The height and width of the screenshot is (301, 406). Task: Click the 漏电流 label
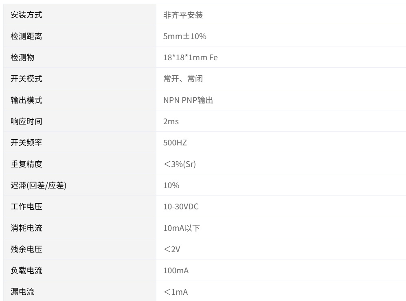click(x=22, y=292)
